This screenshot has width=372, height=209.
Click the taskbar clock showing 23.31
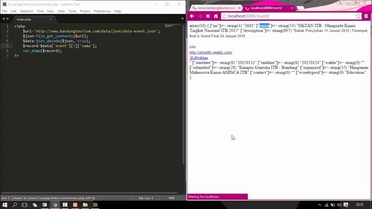click(x=360, y=205)
